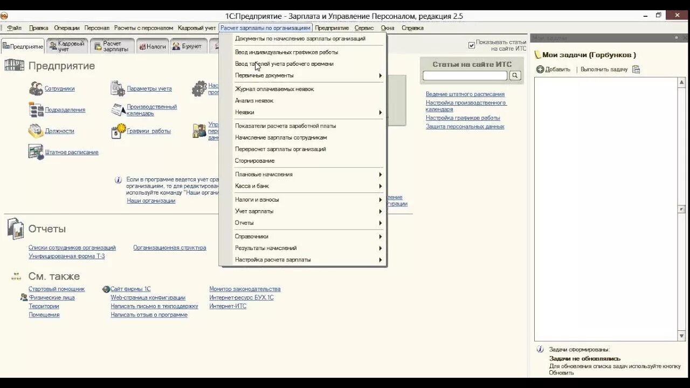Expand Настройка расчета зарплаты submenu

point(310,260)
